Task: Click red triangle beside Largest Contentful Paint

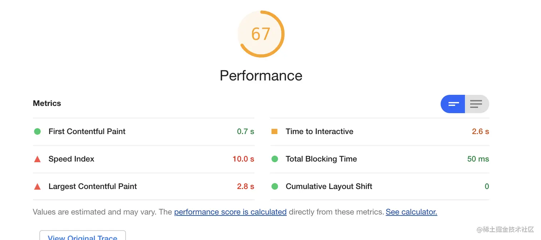Action: pos(37,187)
